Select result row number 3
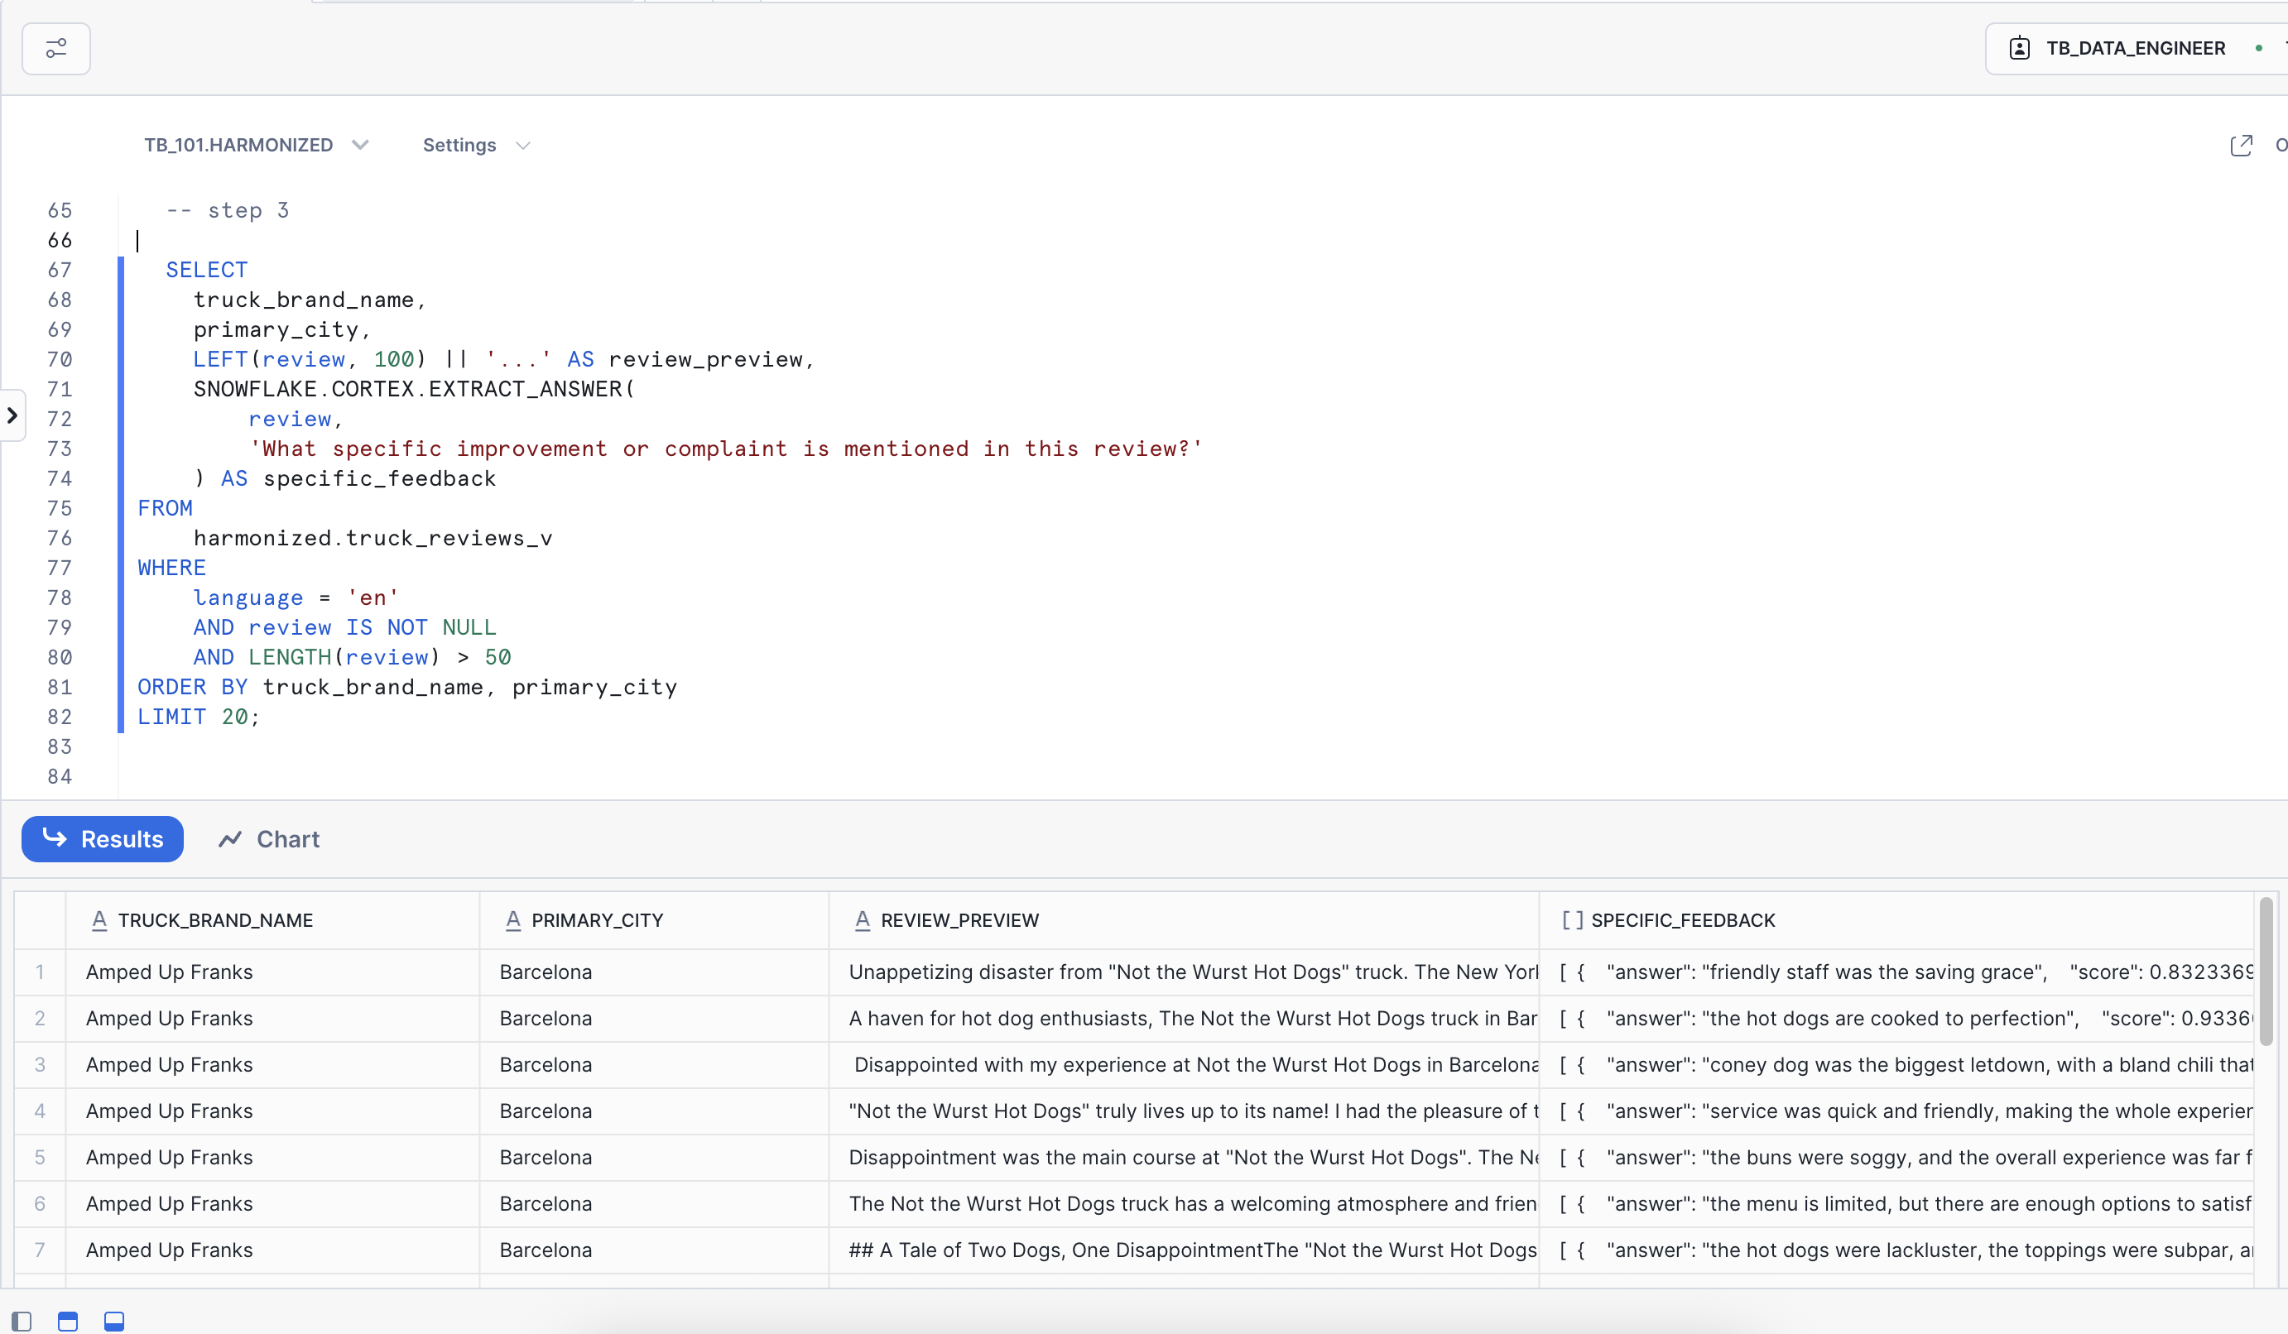2288x1334 pixels. pyautogui.click(x=40, y=1064)
